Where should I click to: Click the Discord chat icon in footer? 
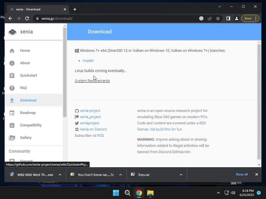pos(77,130)
